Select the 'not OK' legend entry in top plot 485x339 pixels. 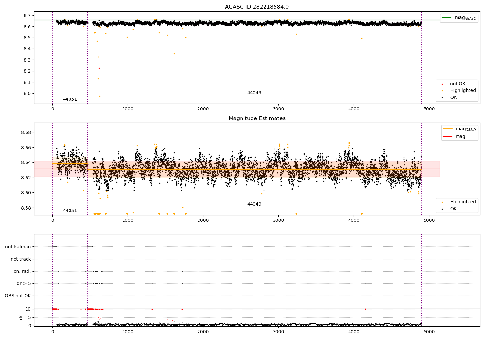[x=458, y=84]
